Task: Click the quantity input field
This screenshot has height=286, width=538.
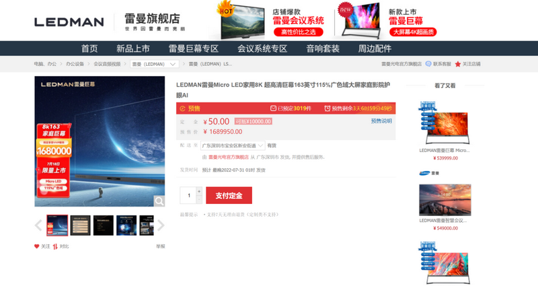Action: [188, 195]
